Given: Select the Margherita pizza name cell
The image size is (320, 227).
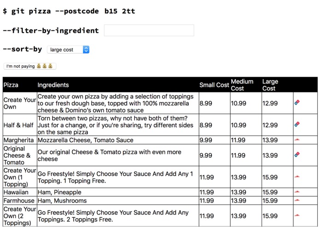Looking at the screenshot, I should point(20,140).
